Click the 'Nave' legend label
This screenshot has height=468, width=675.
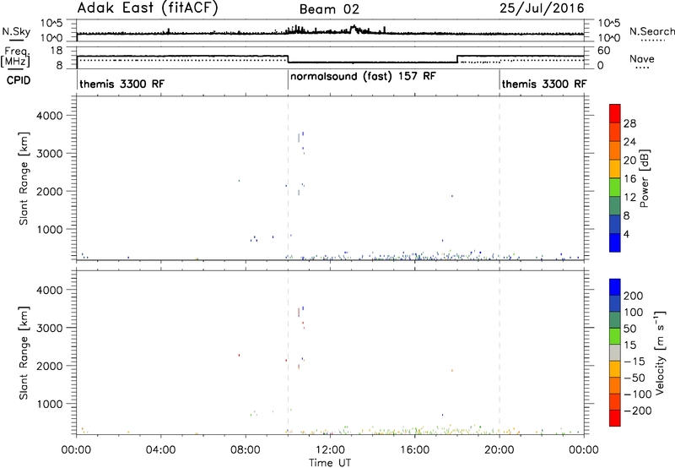(641, 58)
